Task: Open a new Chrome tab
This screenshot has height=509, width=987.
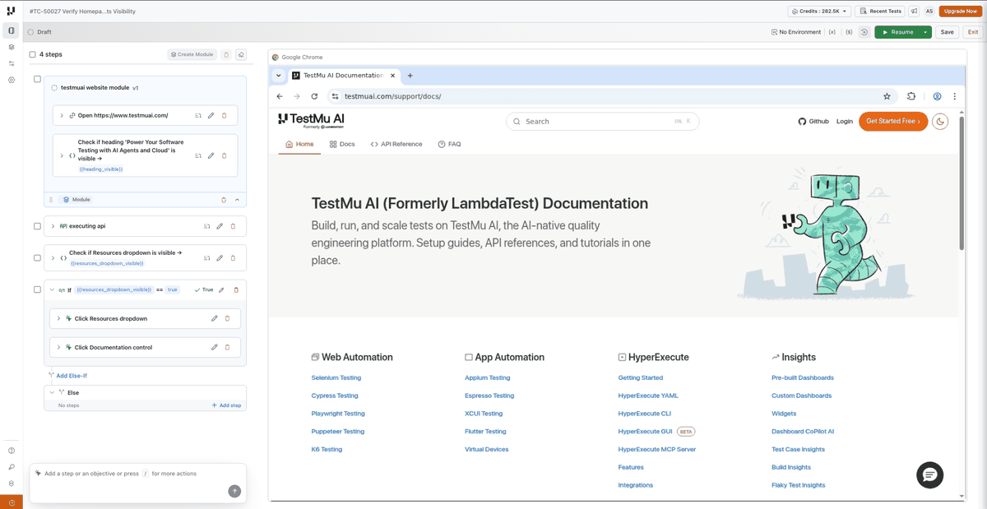Action: tap(410, 76)
